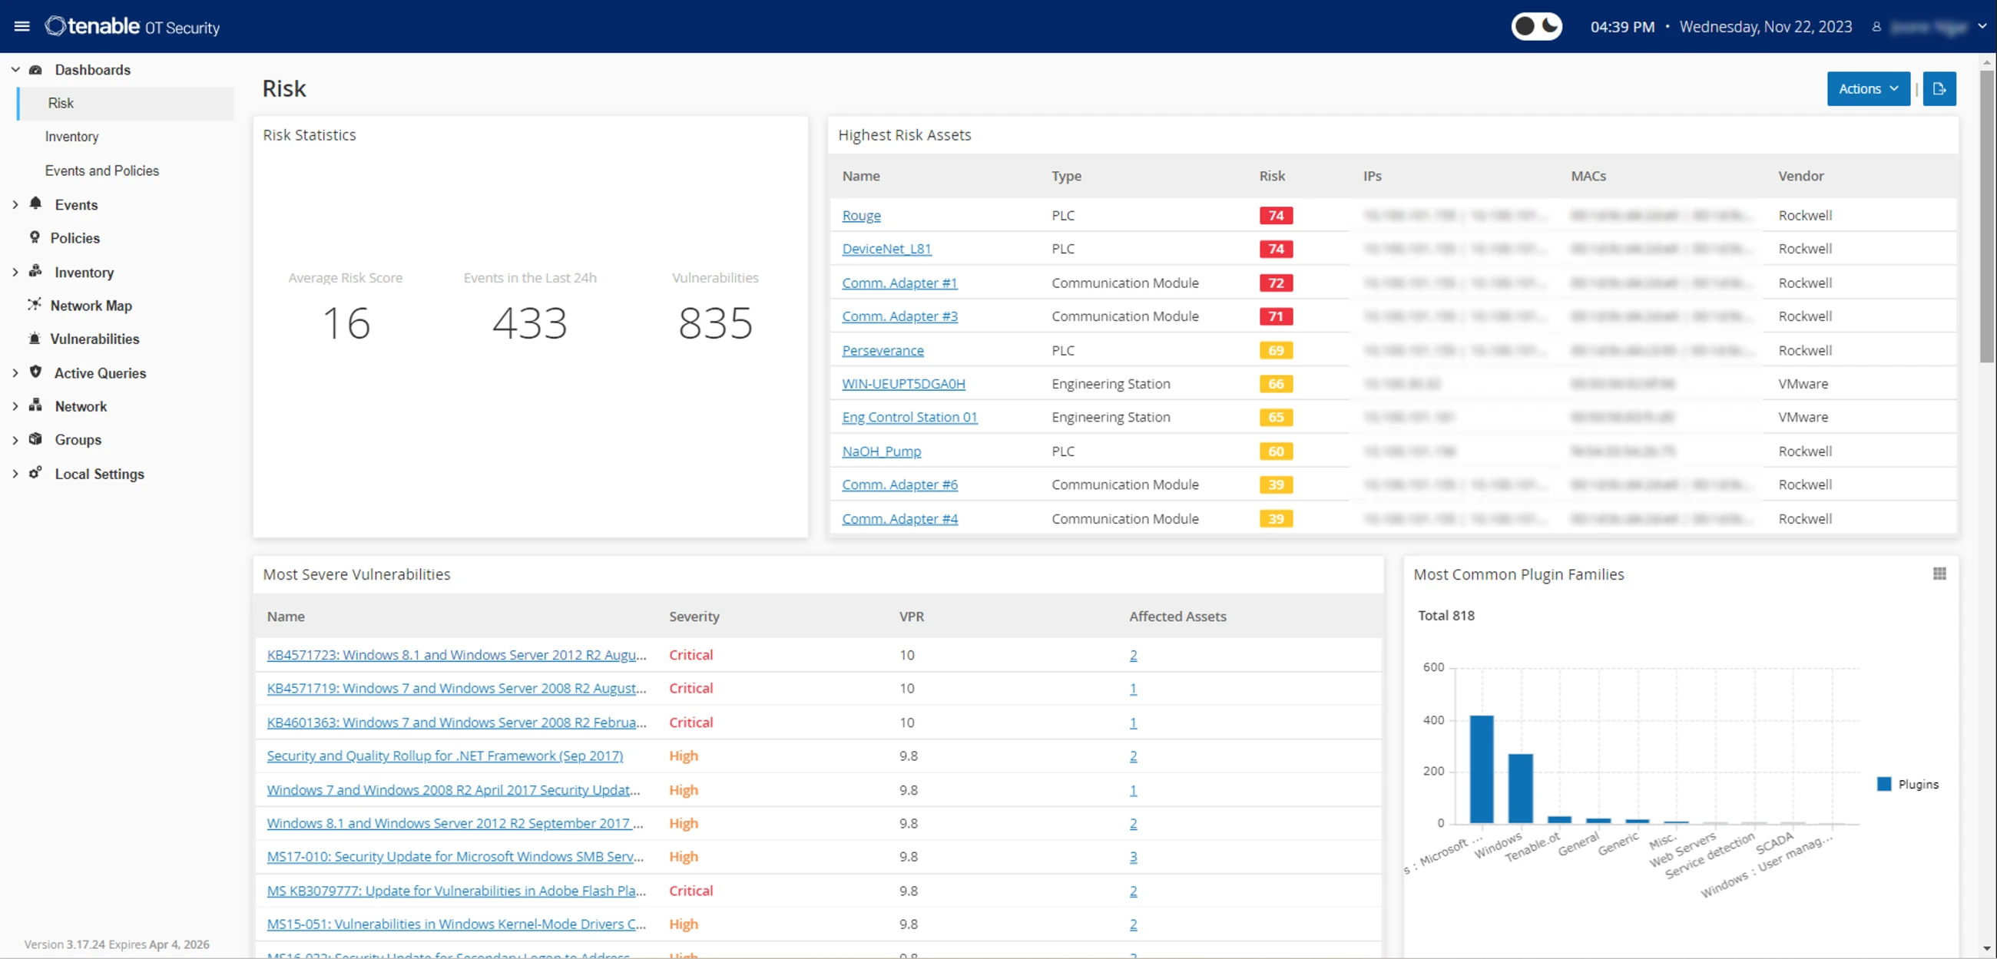This screenshot has width=1997, height=959.
Task: Open Events and Policies dashboard
Action: pos(103,170)
